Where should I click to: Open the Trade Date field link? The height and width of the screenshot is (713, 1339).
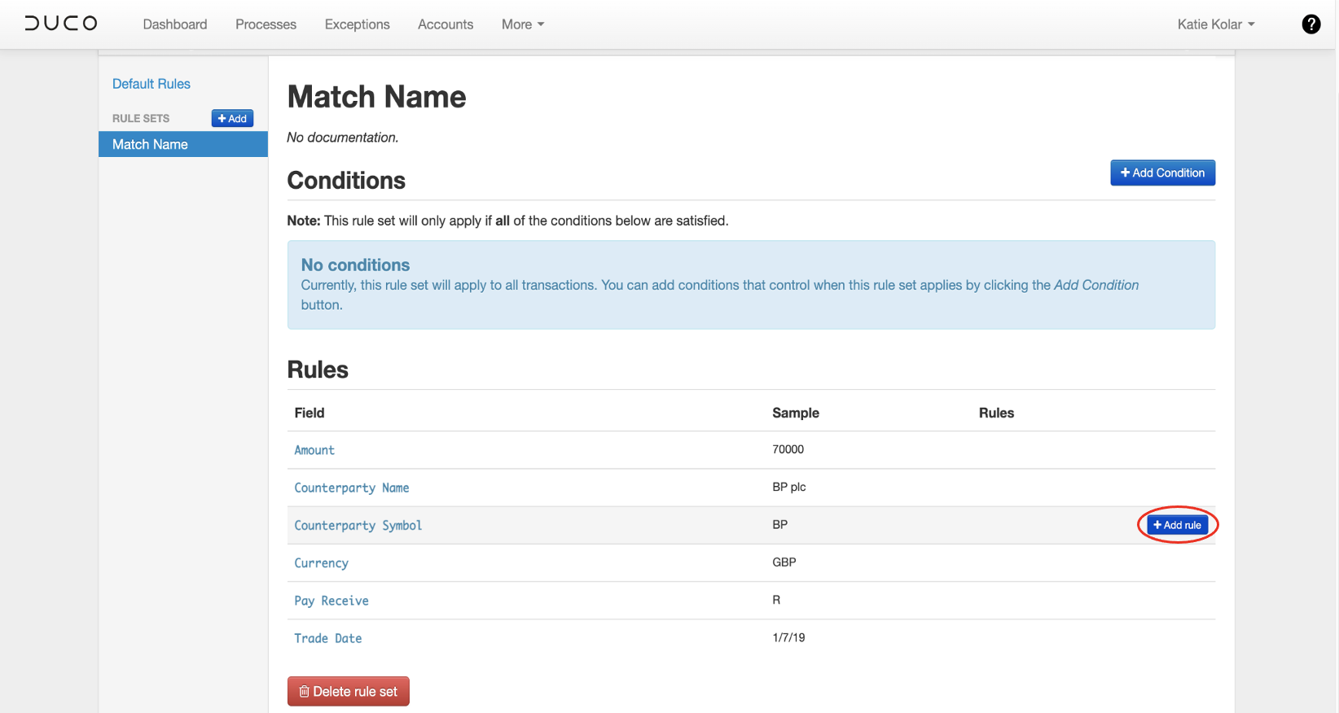click(328, 638)
